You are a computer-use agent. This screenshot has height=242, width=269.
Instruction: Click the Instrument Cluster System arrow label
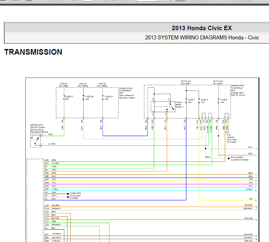click(239, 159)
